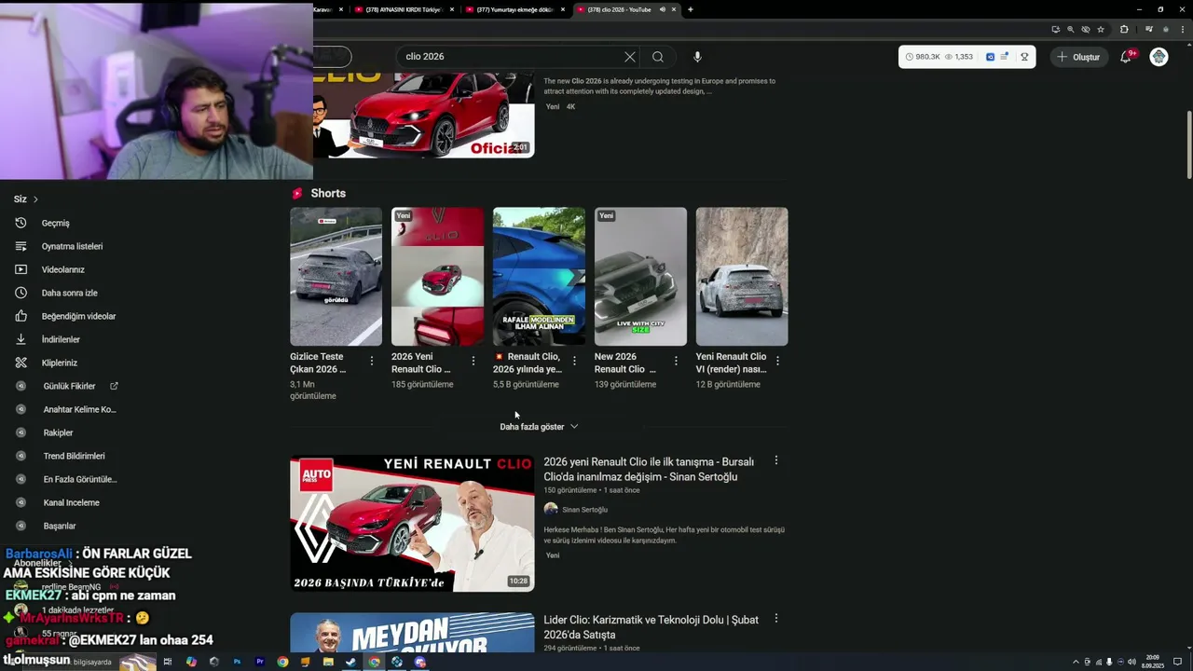Go to Videolarınız in the sidebar
This screenshot has width=1193, height=671.
pos(62,269)
